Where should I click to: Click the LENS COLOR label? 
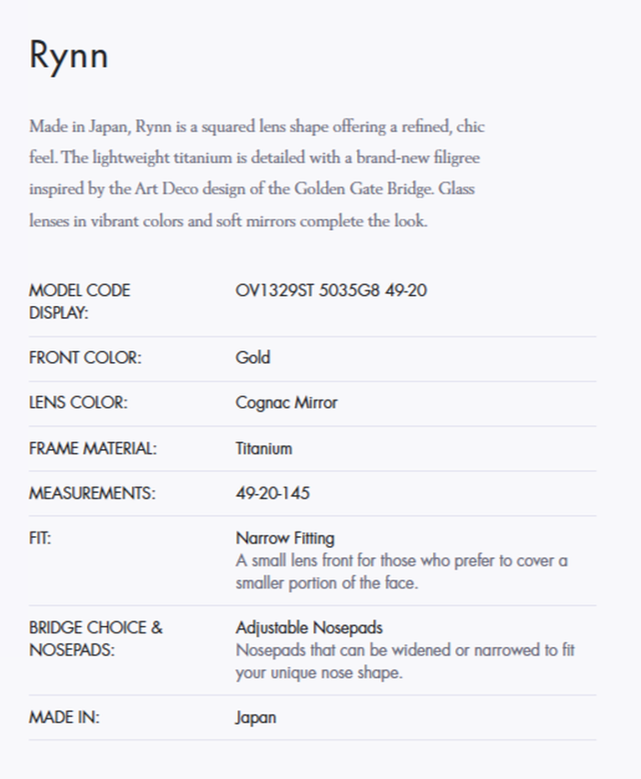(78, 402)
